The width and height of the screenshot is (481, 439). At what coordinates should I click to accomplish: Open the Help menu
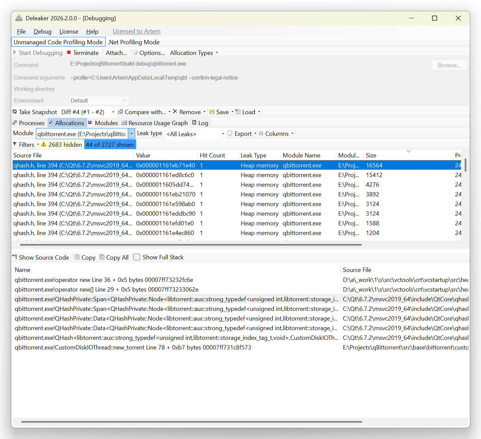[92, 32]
